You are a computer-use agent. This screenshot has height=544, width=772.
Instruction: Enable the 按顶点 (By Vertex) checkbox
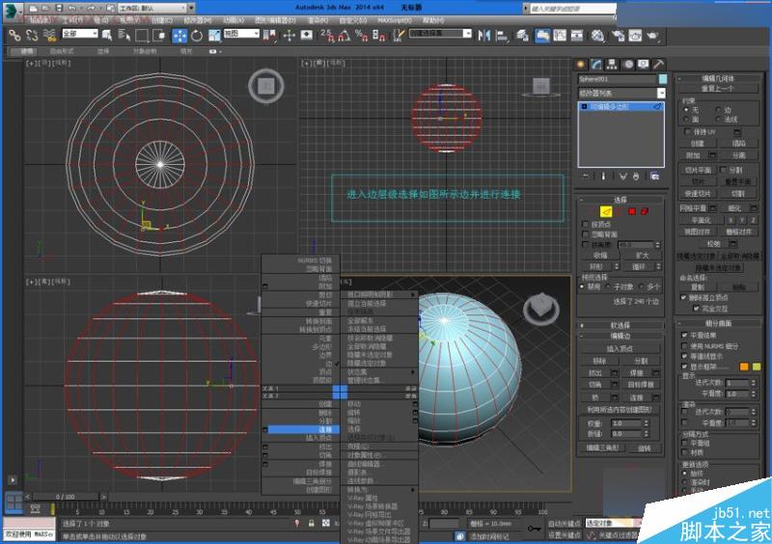coord(586,223)
